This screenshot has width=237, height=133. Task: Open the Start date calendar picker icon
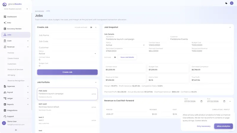[201, 101]
